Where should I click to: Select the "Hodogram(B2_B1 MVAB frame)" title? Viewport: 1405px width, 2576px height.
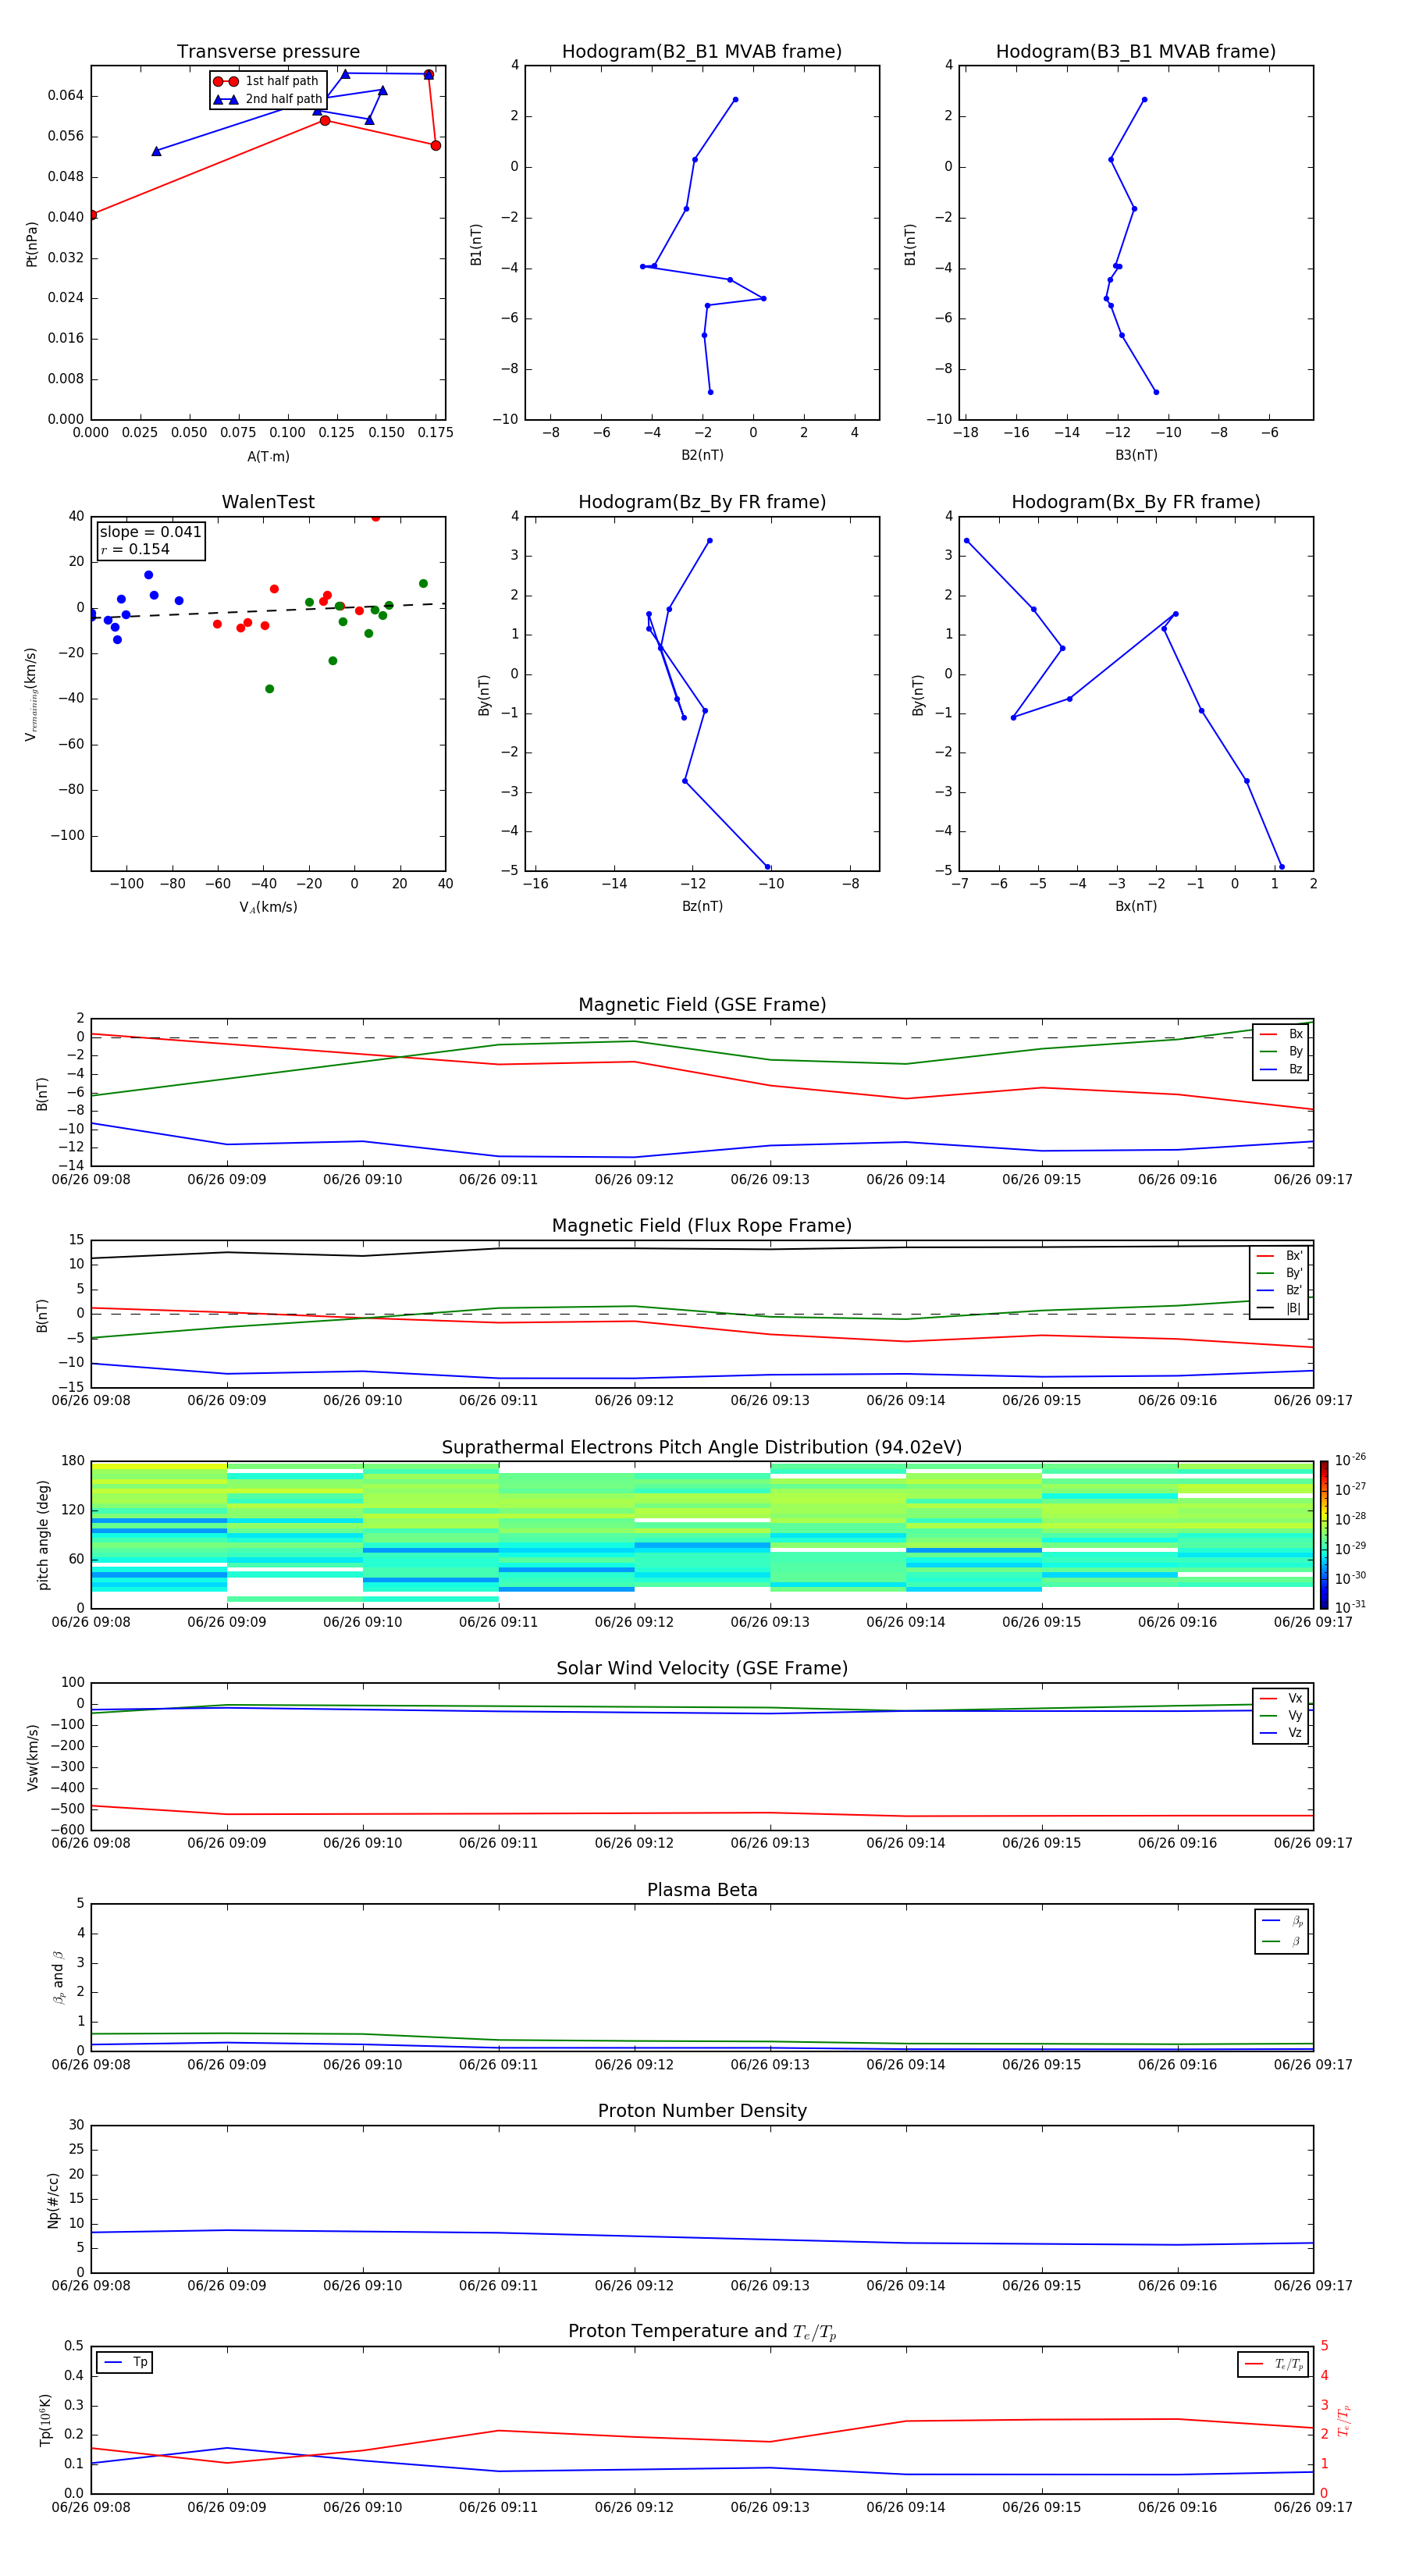click(702, 52)
